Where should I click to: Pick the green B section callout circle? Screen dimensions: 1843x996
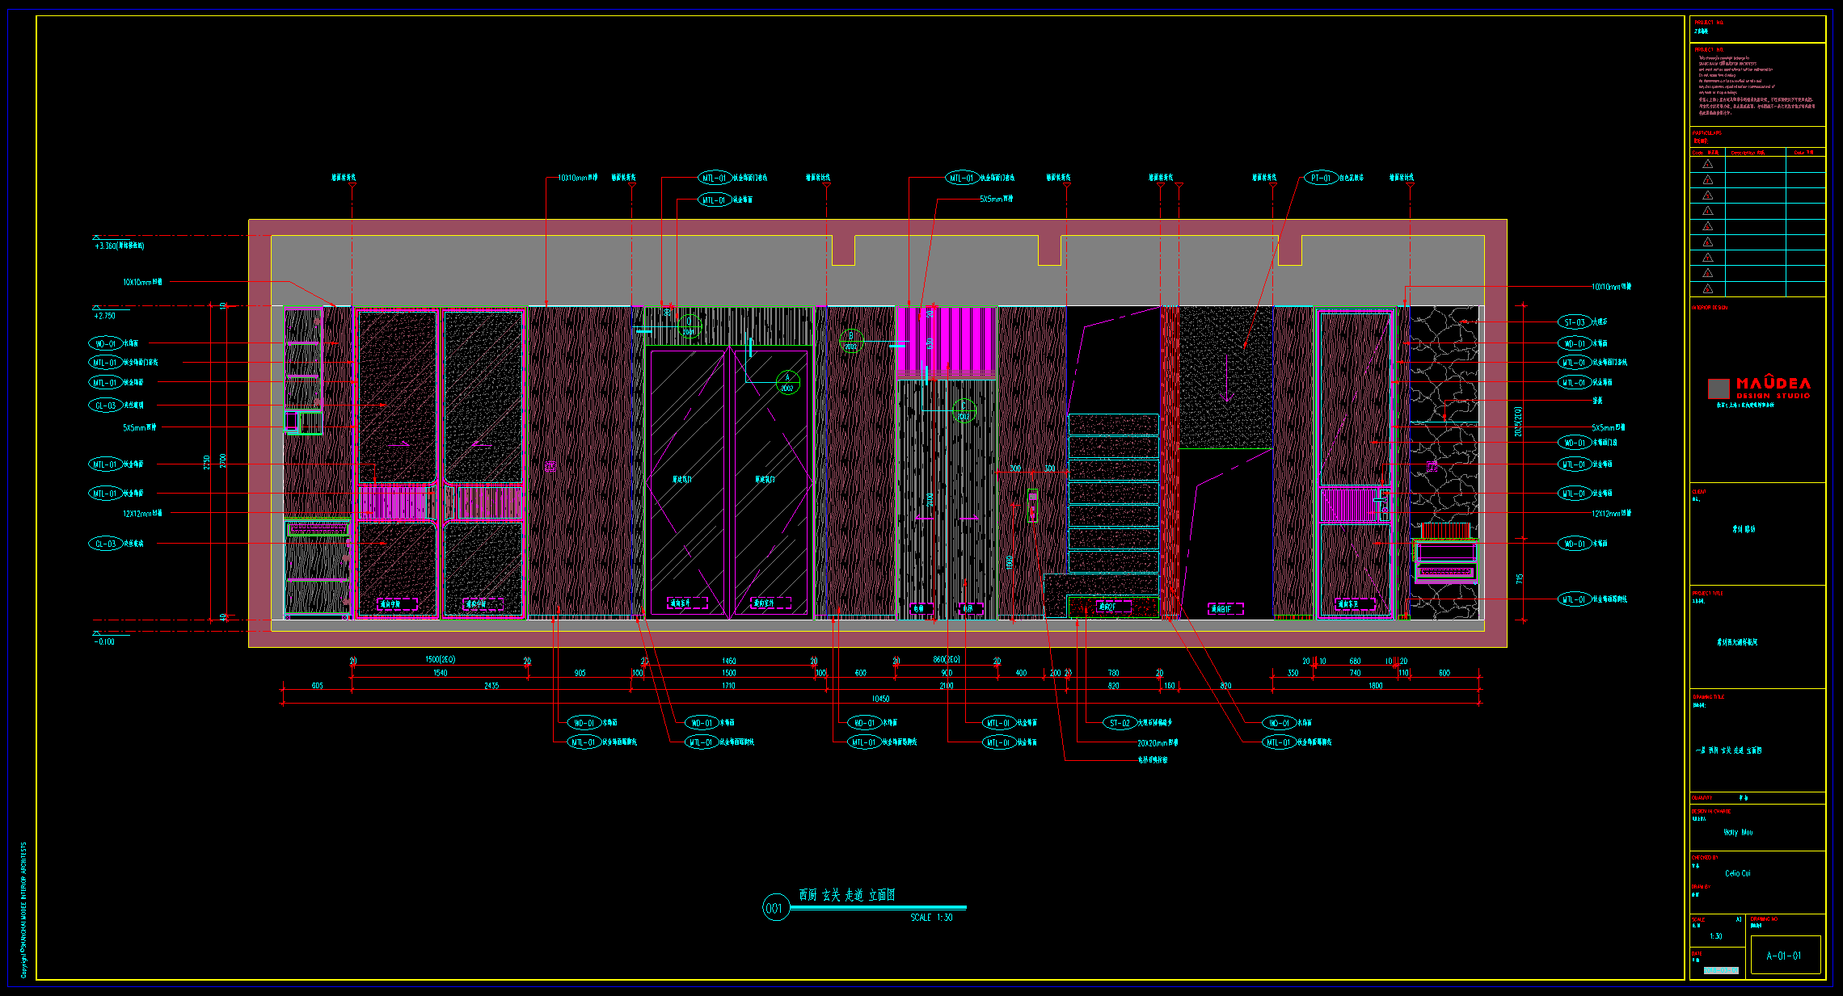point(851,341)
